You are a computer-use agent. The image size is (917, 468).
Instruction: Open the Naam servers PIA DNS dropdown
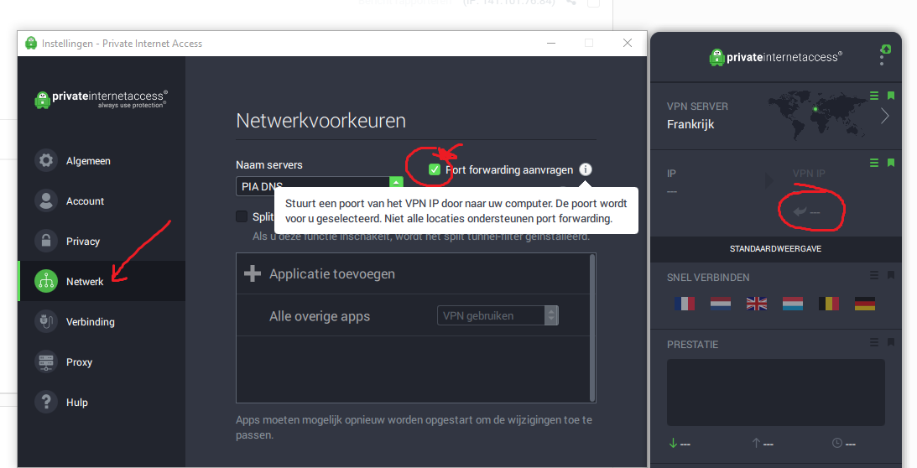[320, 186]
